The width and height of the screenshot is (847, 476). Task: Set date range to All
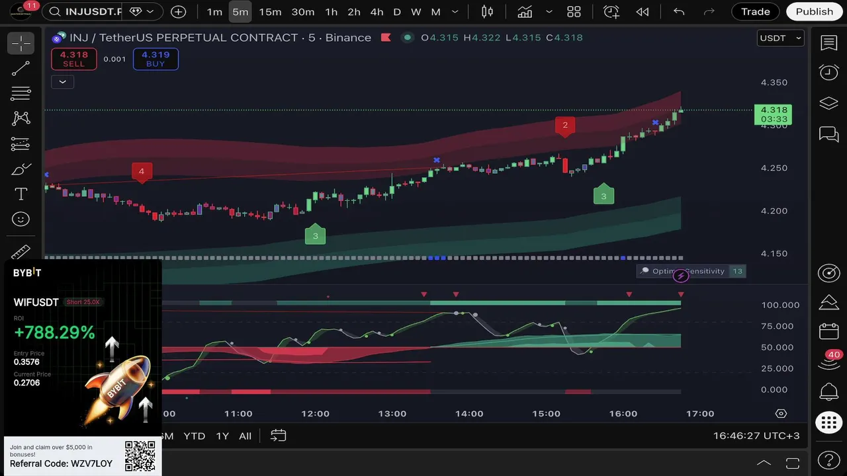click(x=245, y=436)
